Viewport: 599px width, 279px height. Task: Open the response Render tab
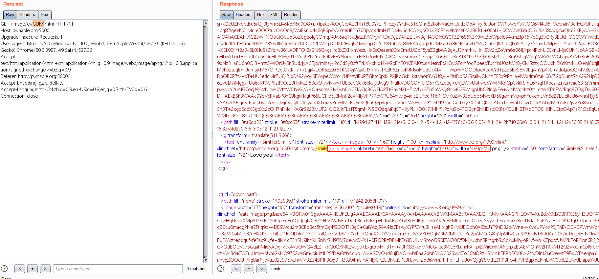(291, 14)
